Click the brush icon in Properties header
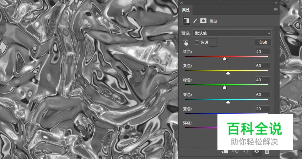This screenshot has width=302, height=159. point(195,21)
